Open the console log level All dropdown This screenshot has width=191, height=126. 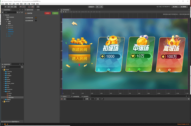(x=92, y=99)
